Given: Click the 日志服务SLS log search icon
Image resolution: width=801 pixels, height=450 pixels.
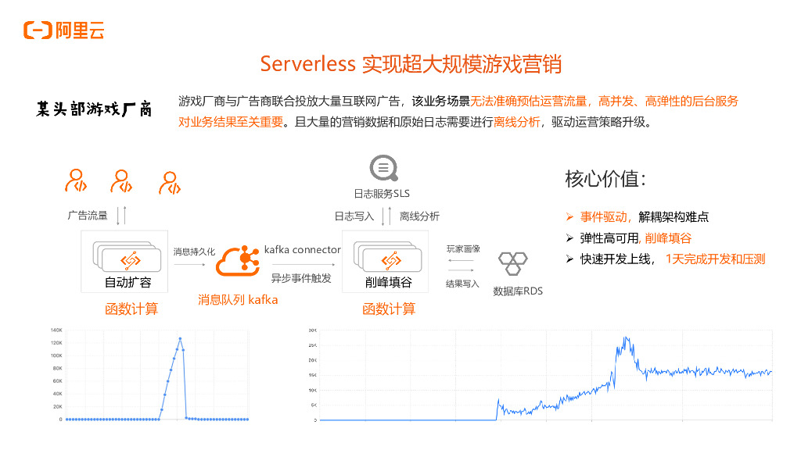Looking at the screenshot, I should (x=383, y=168).
